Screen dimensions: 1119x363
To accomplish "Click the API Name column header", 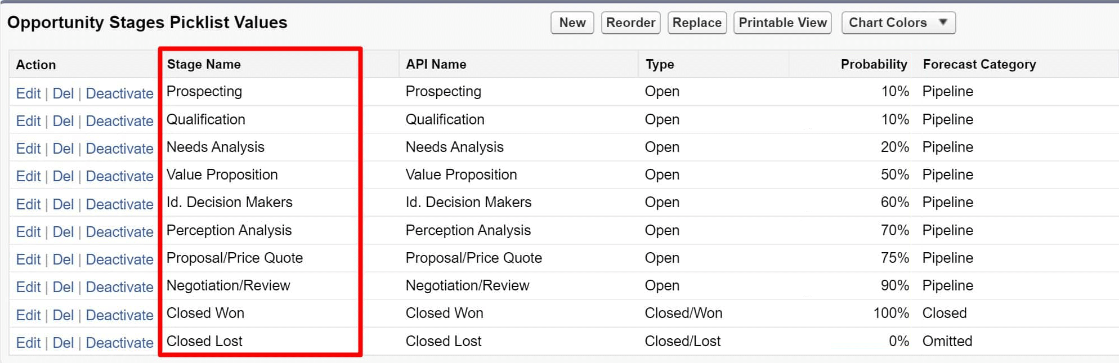I will pos(436,64).
